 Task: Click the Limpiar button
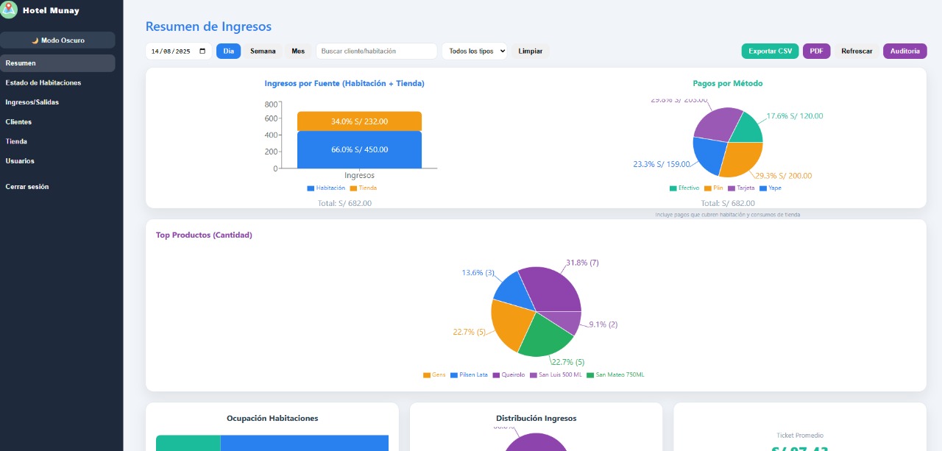point(531,51)
